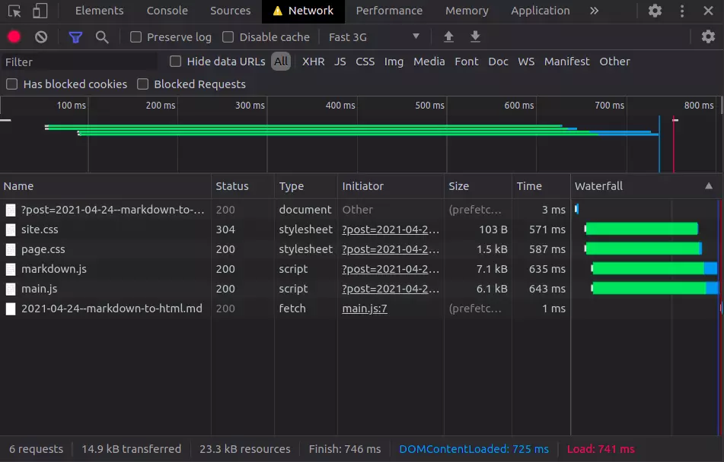Image resolution: width=724 pixels, height=462 pixels.
Task: Toggle the network filter funnel icon
Action: (75, 37)
